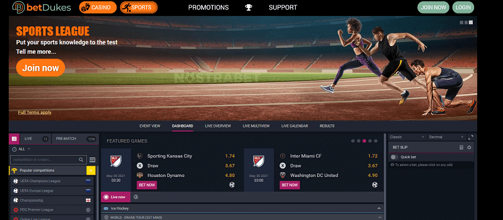The image size is (503, 220).
Task: Click the trophy icon in top navigation
Action: click(249, 7)
